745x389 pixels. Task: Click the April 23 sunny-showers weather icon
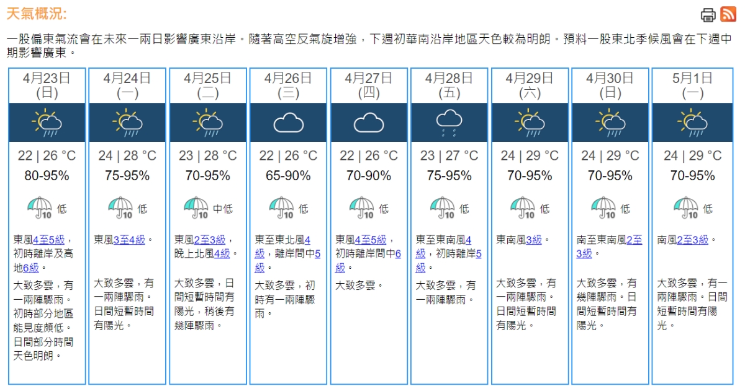click(x=47, y=123)
